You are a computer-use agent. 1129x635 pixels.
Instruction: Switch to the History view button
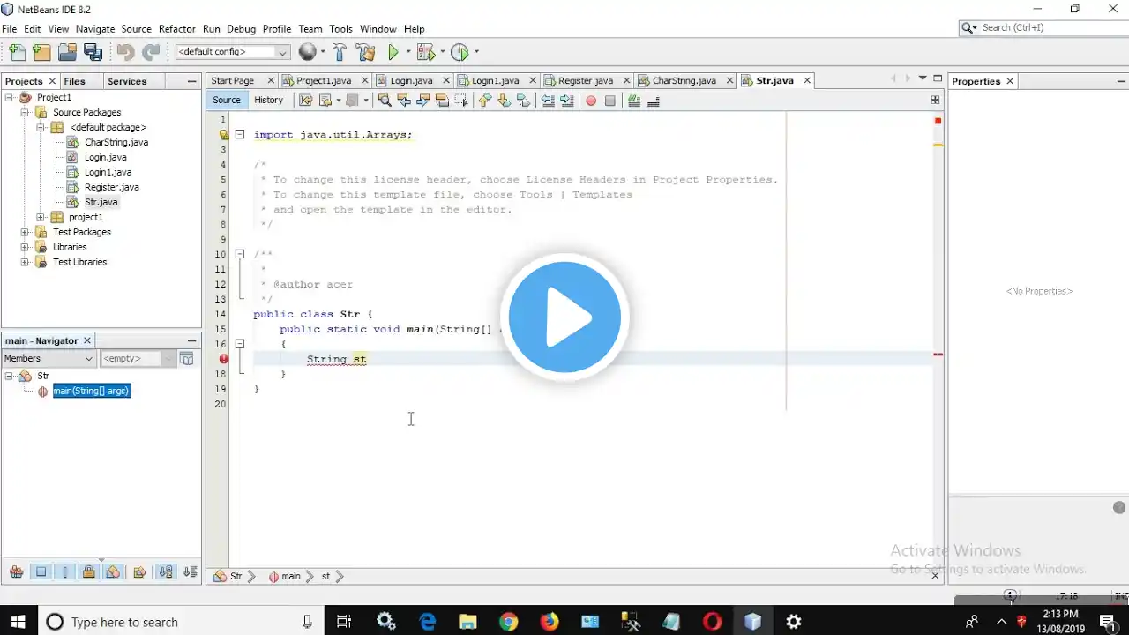(x=268, y=101)
